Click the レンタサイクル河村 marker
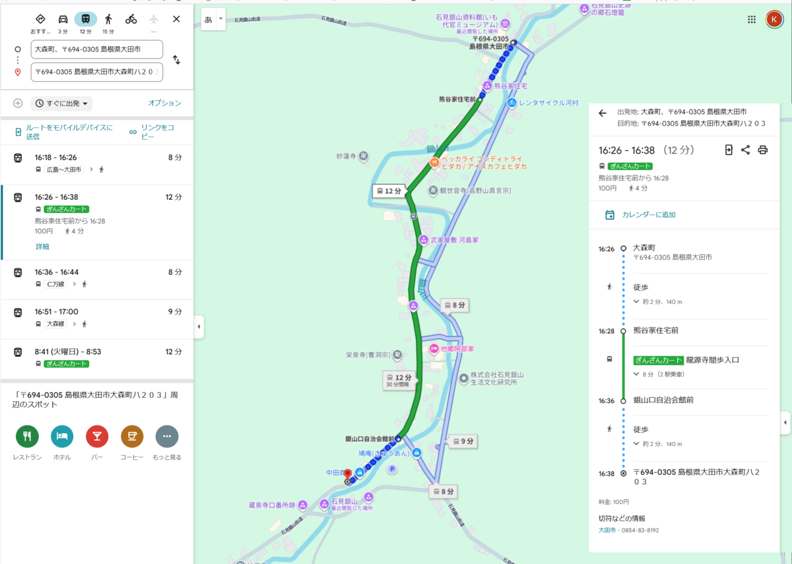Image resolution: width=792 pixels, height=564 pixels. 512,103
